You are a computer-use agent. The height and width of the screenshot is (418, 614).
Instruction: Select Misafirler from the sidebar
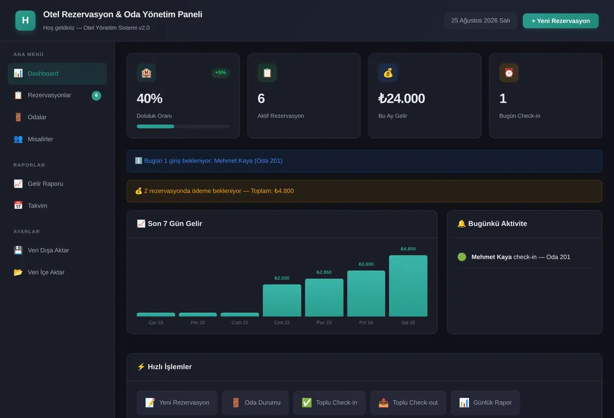click(57, 140)
